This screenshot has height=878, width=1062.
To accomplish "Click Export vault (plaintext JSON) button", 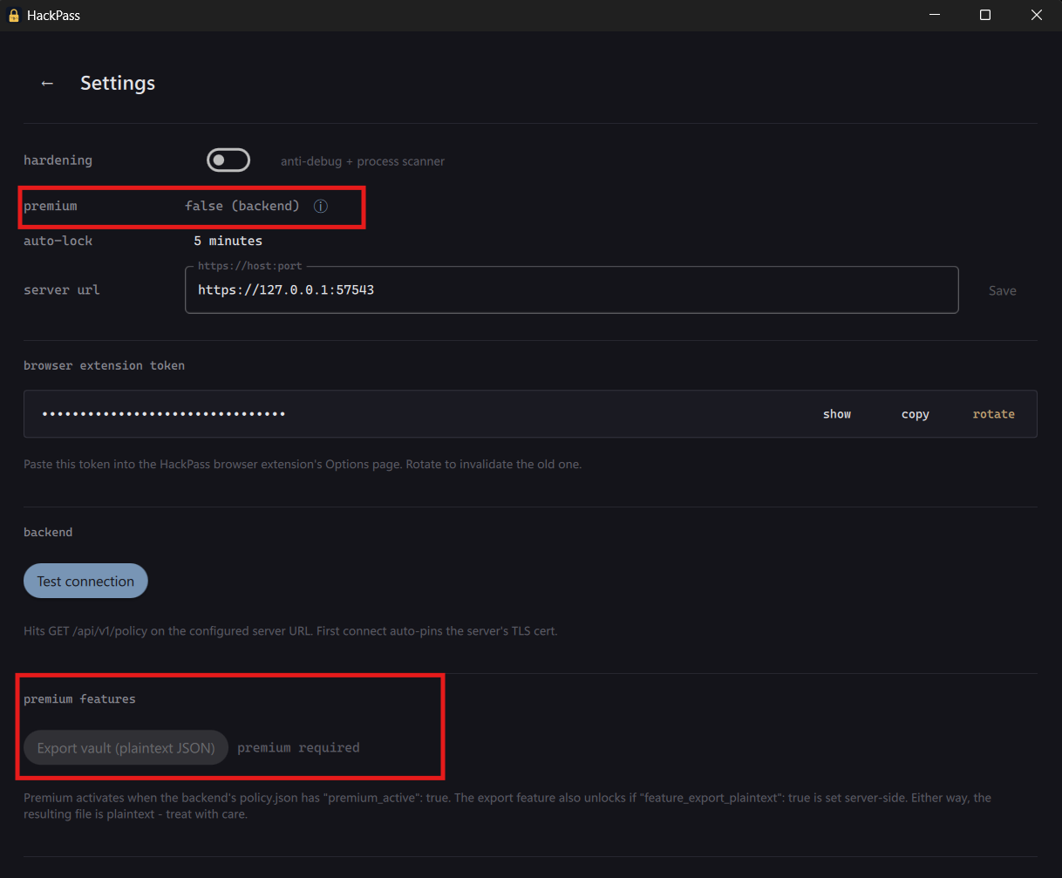I will pos(126,747).
